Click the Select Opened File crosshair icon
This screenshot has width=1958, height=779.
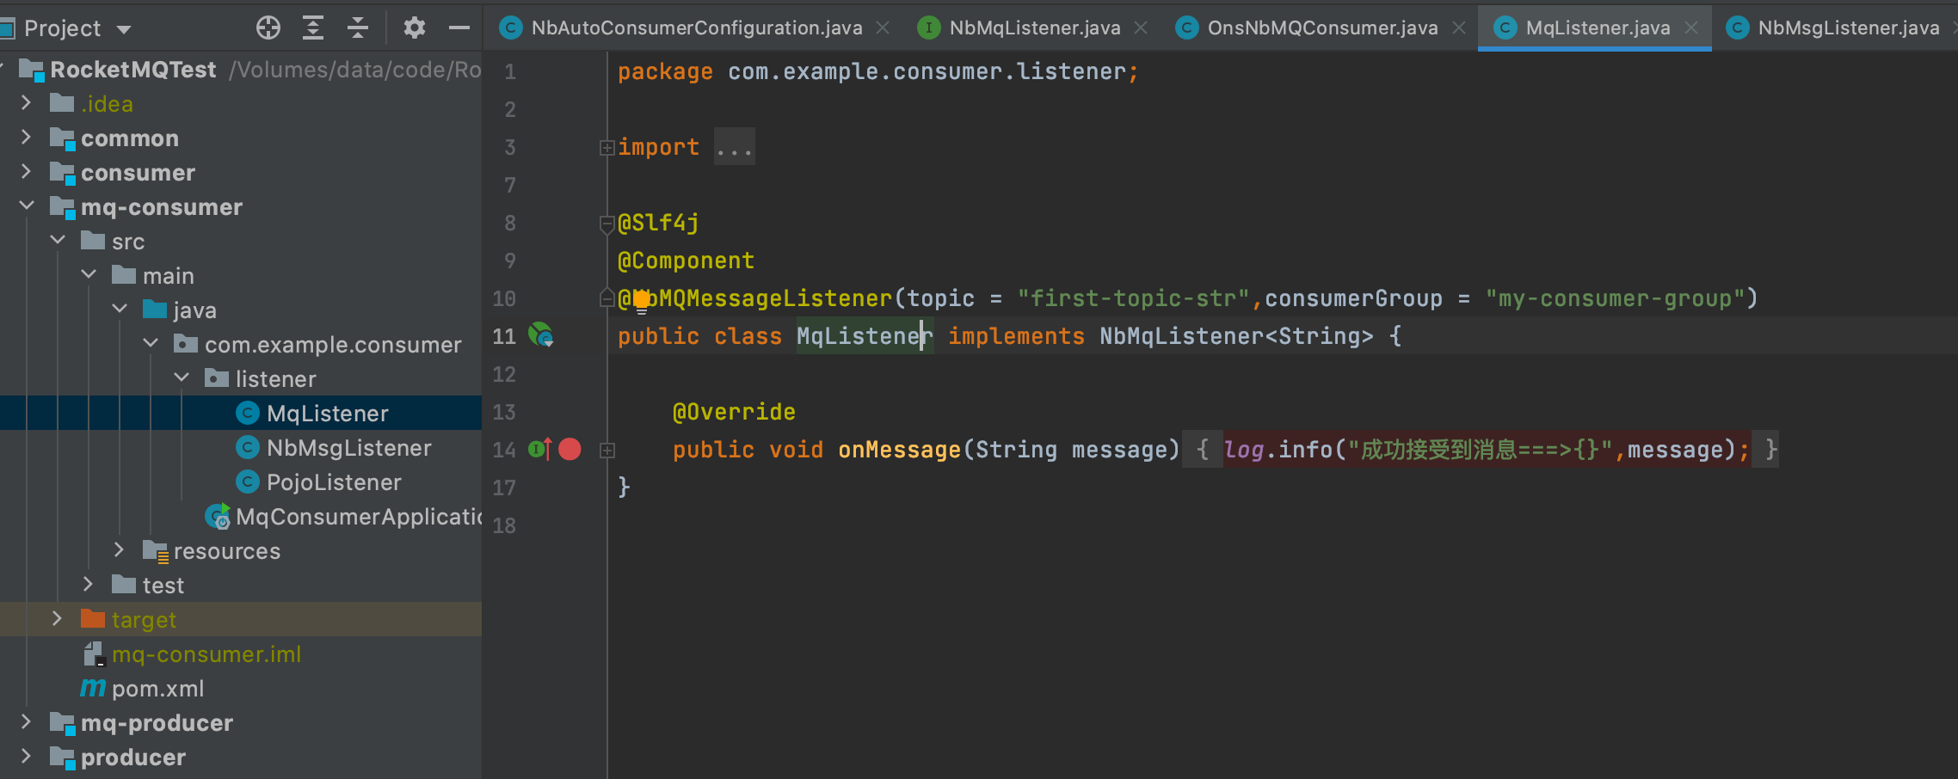pyautogui.click(x=268, y=27)
